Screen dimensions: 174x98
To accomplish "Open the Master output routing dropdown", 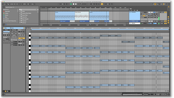I will pos(144,17).
